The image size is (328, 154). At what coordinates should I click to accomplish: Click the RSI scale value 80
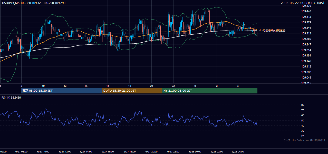[x=303, y=105]
